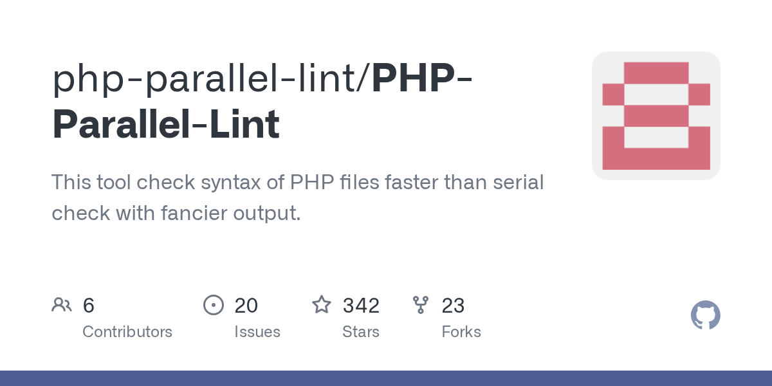Click description line "This tool check syntax…"
The width and height of the screenshot is (772, 386).
coord(297,183)
